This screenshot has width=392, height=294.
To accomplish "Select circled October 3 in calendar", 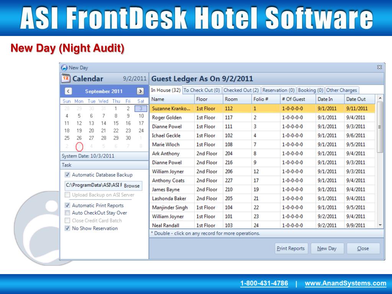I will click(79, 147).
